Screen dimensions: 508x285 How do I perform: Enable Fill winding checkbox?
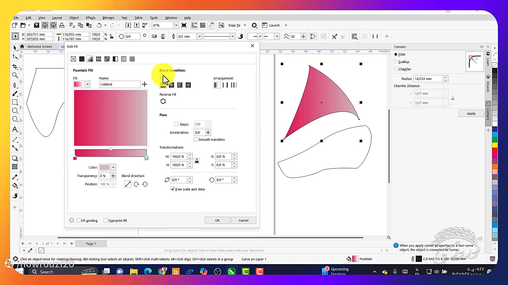[79, 220]
